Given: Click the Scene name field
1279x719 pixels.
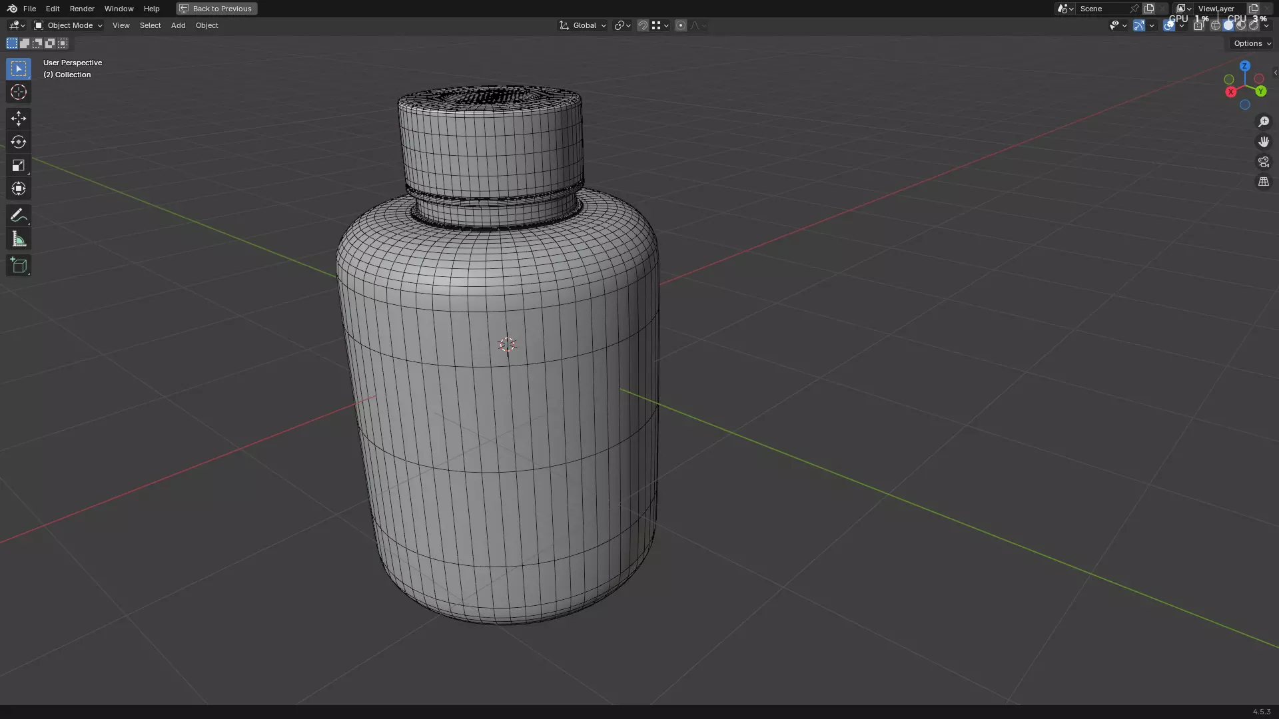Looking at the screenshot, I should click(x=1102, y=9).
